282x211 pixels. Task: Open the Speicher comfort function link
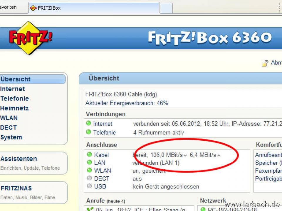[x=268, y=163]
